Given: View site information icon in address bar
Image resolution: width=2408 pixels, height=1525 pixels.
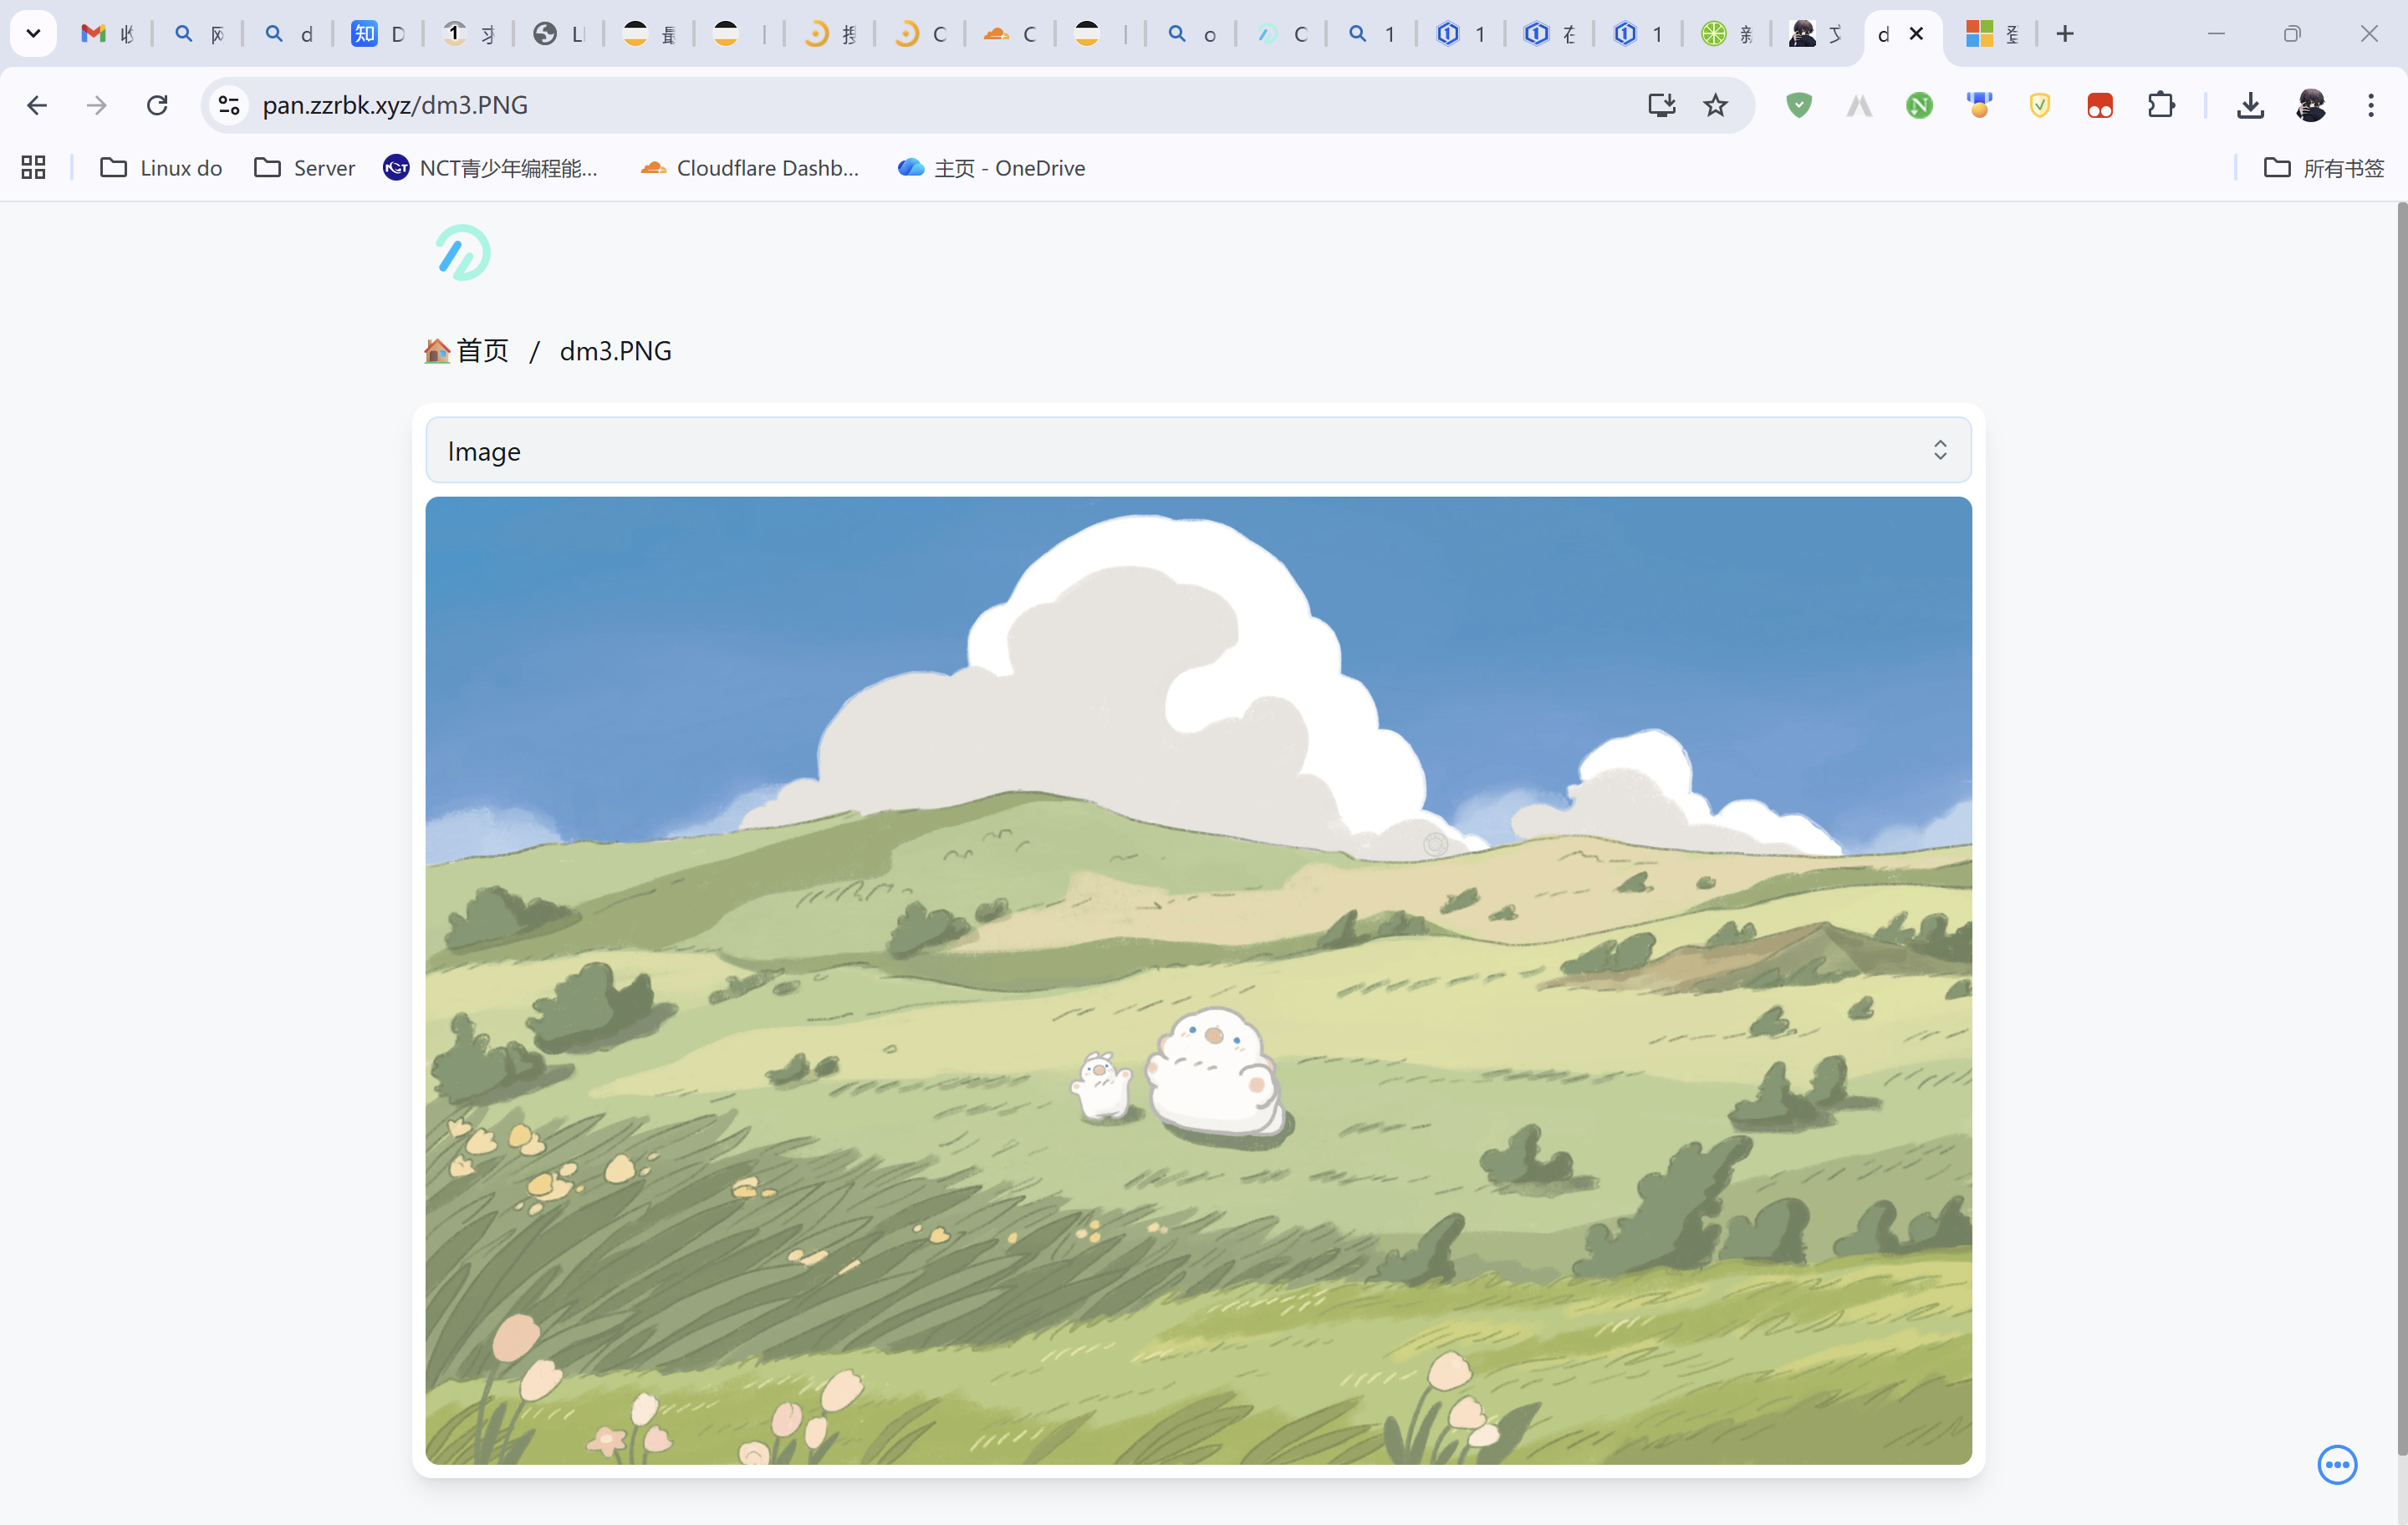Looking at the screenshot, I should click(x=229, y=105).
